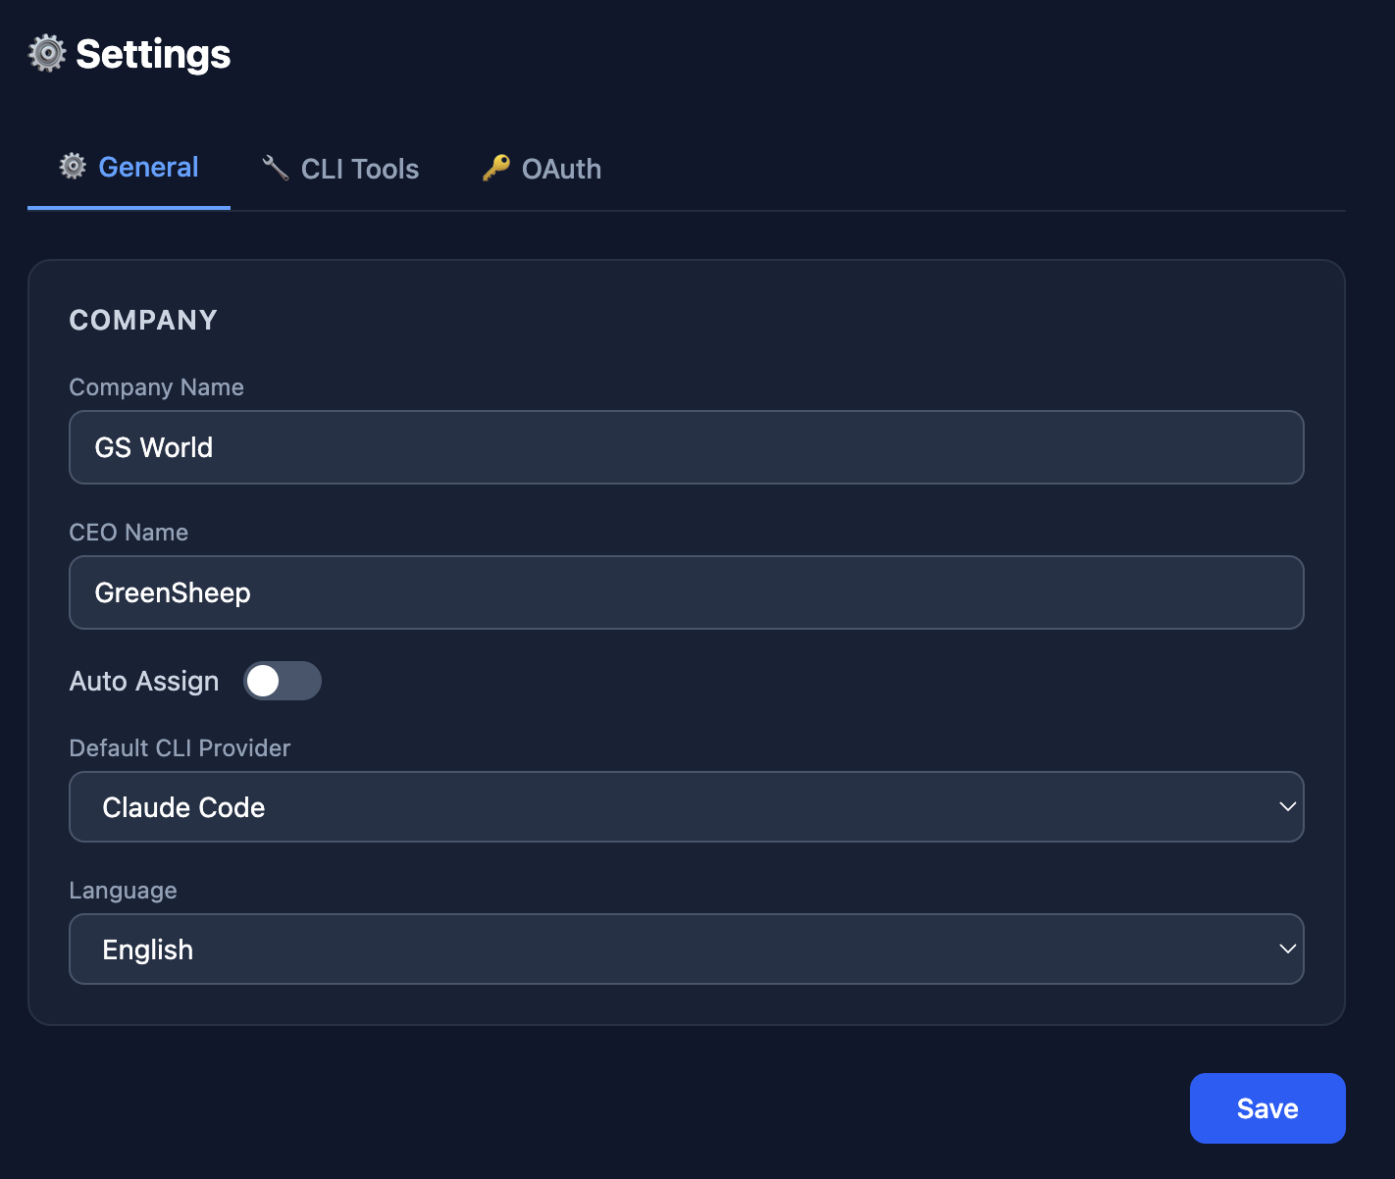Click the gear icon beside the Settings title
This screenshot has height=1179, width=1395.
point(47,54)
